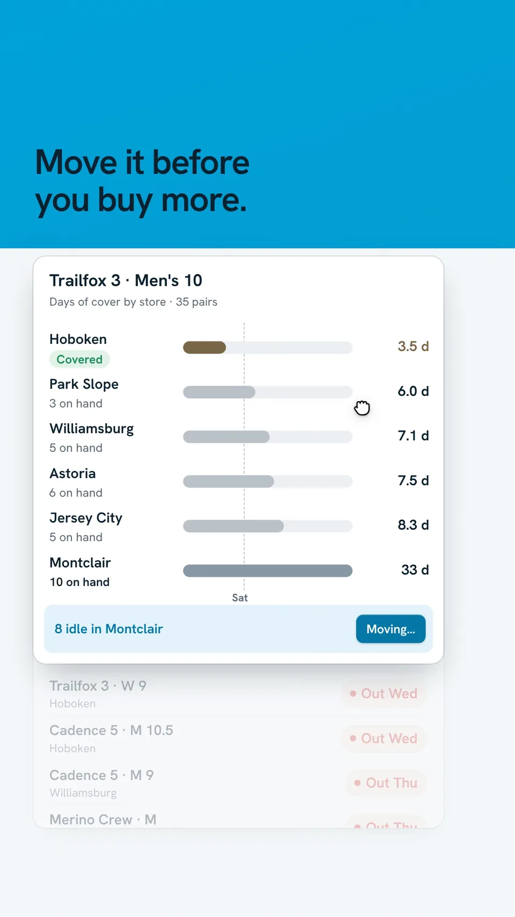Click the Out Thu badge for Williamsburg
Image resolution: width=515 pixels, height=917 pixels.
386,783
